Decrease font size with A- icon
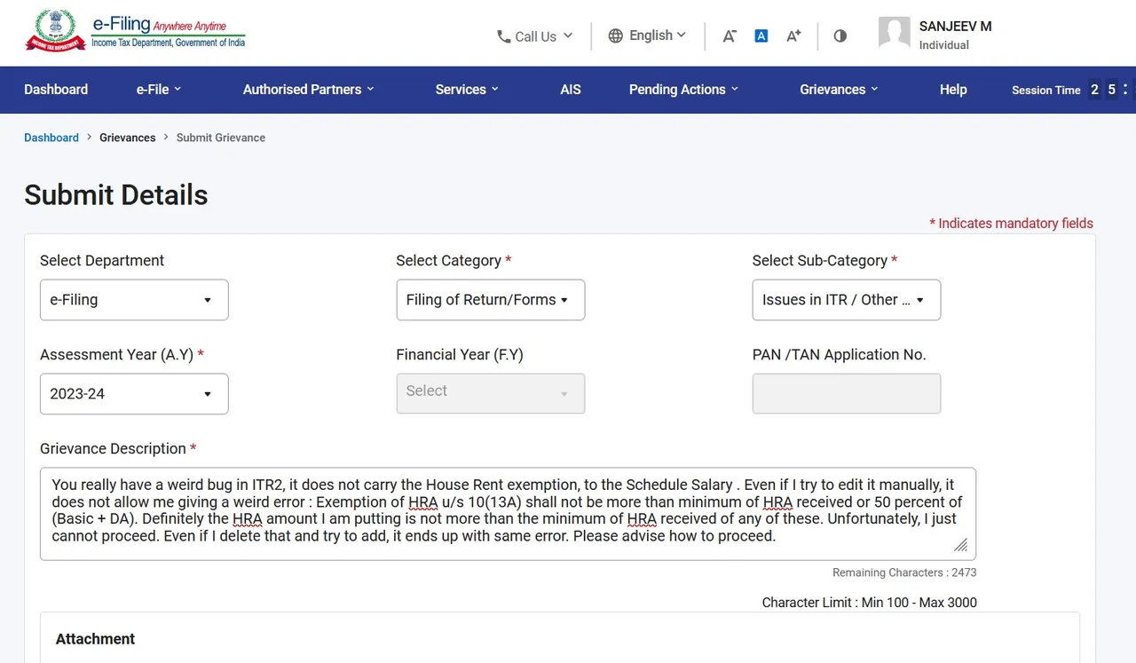 (730, 36)
